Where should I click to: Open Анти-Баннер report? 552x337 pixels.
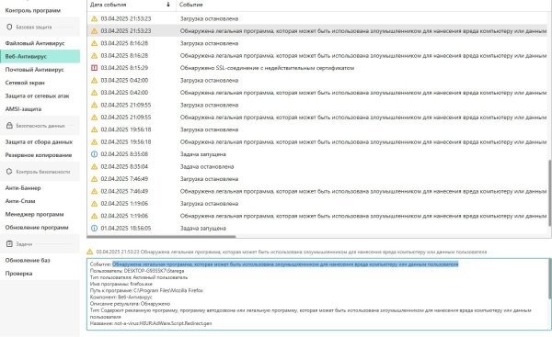[23, 188]
